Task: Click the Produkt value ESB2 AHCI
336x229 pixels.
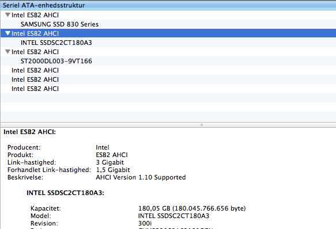Action: click(112, 155)
